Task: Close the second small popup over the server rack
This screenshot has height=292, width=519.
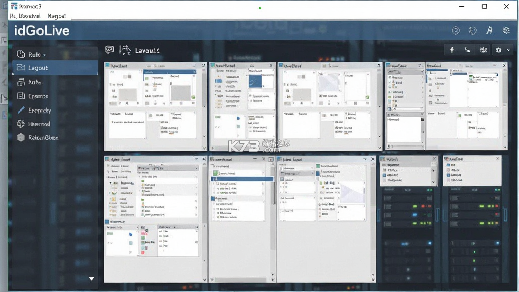Action: click(x=498, y=159)
